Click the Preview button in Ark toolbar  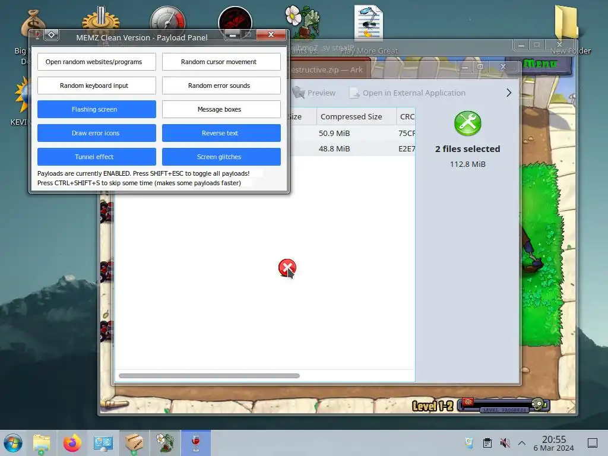pos(314,93)
